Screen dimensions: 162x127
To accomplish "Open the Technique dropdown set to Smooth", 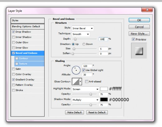I will (x=81, y=34).
